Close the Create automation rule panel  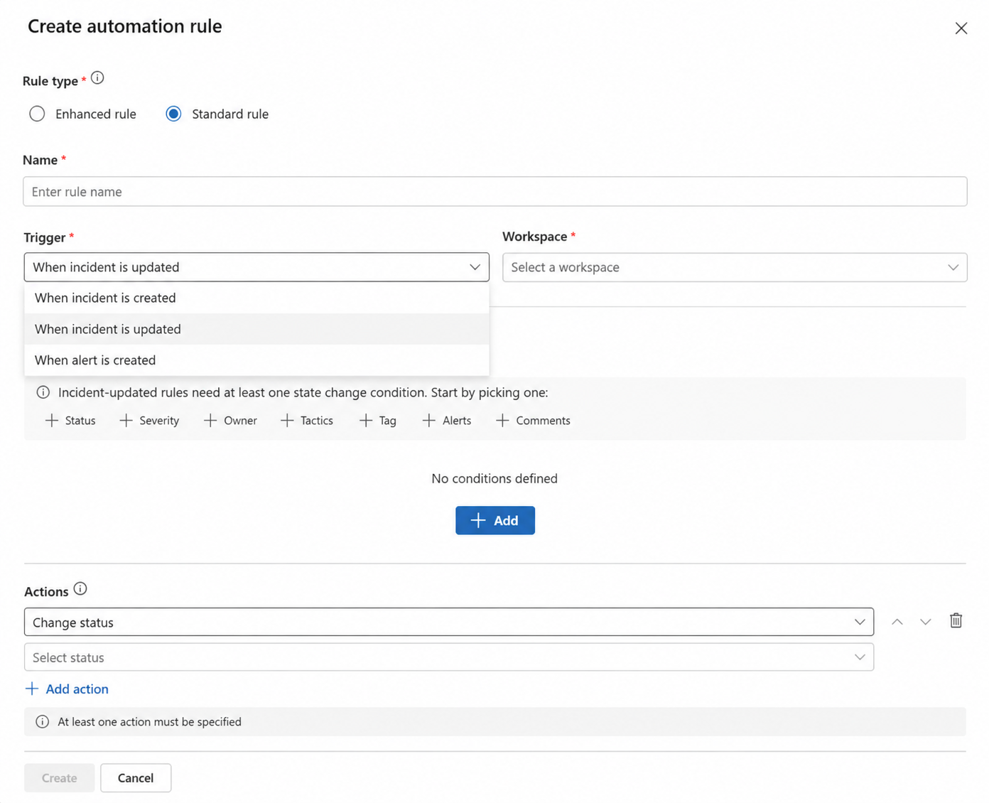[961, 28]
